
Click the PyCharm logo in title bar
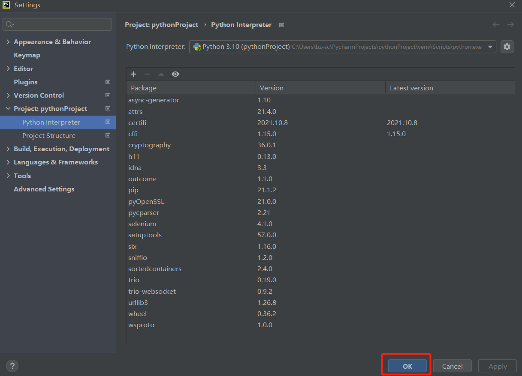pos(6,5)
